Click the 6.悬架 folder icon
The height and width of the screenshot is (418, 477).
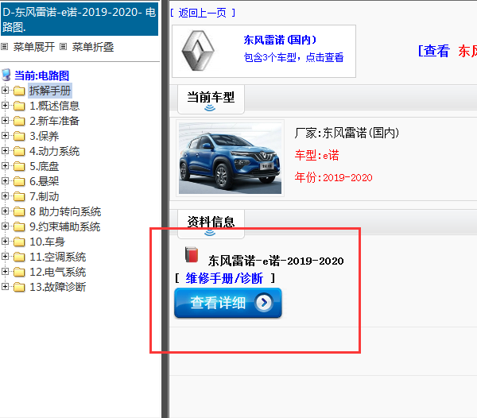(x=19, y=181)
